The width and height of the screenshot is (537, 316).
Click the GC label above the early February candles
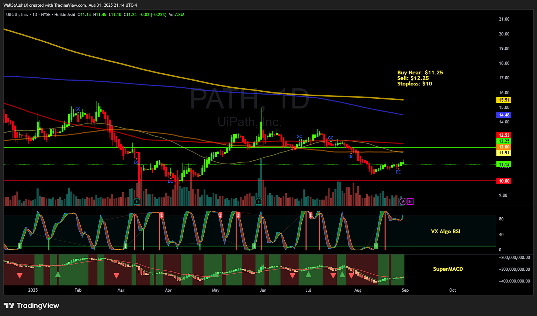(x=78, y=109)
